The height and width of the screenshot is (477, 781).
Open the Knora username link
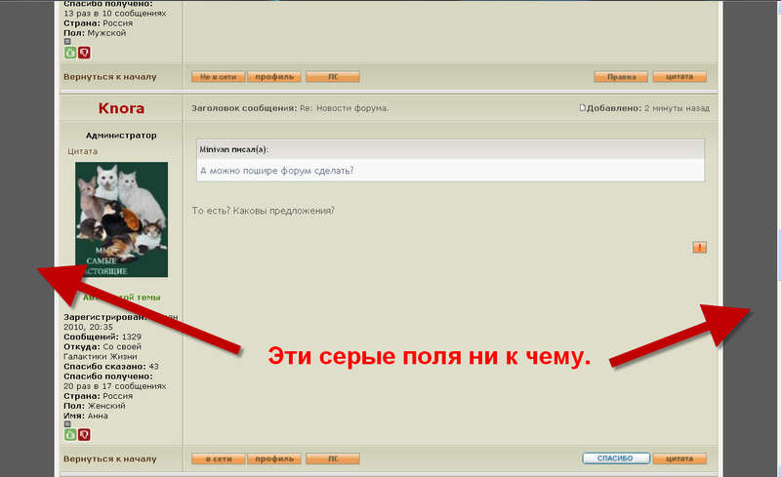coord(121,108)
